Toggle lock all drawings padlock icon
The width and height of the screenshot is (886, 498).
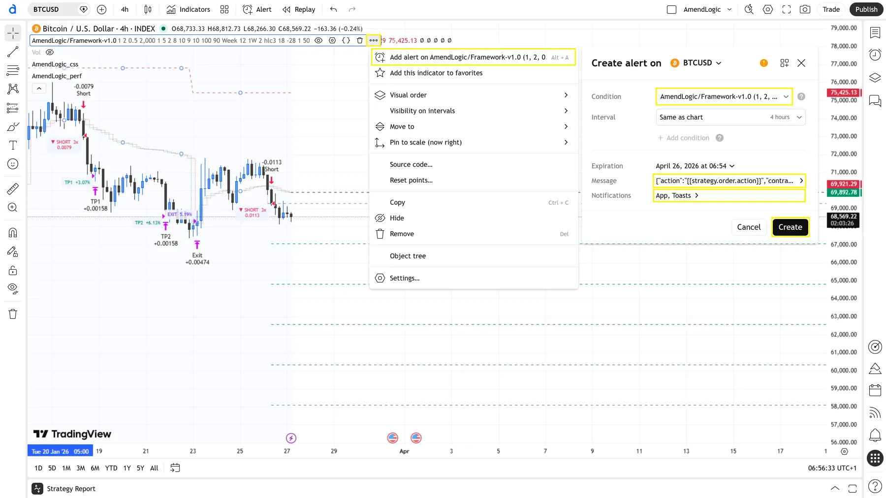[13, 271]
